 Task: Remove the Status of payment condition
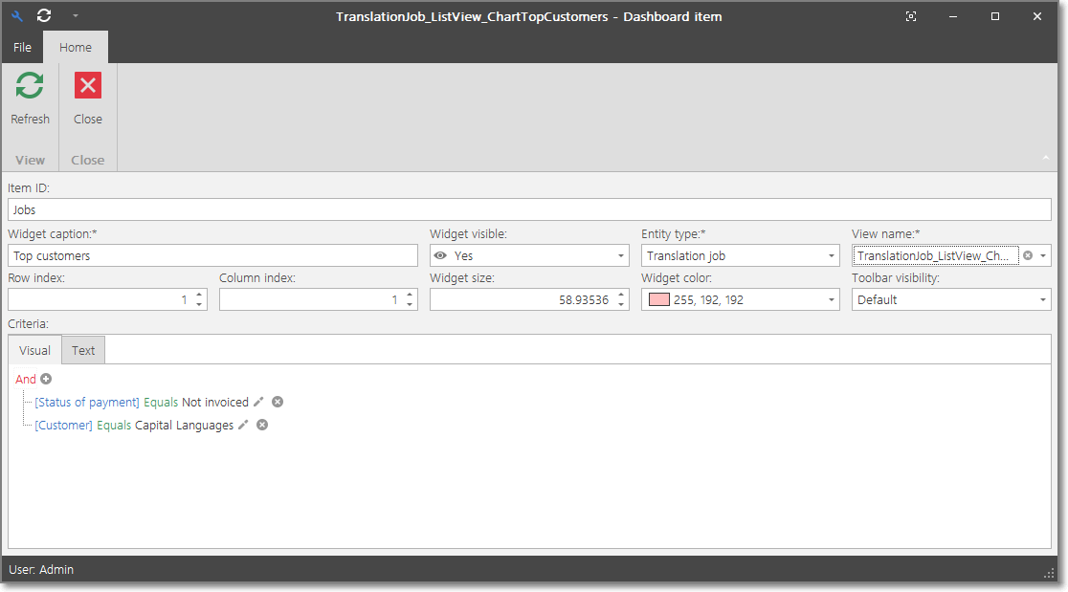[278, 402]
